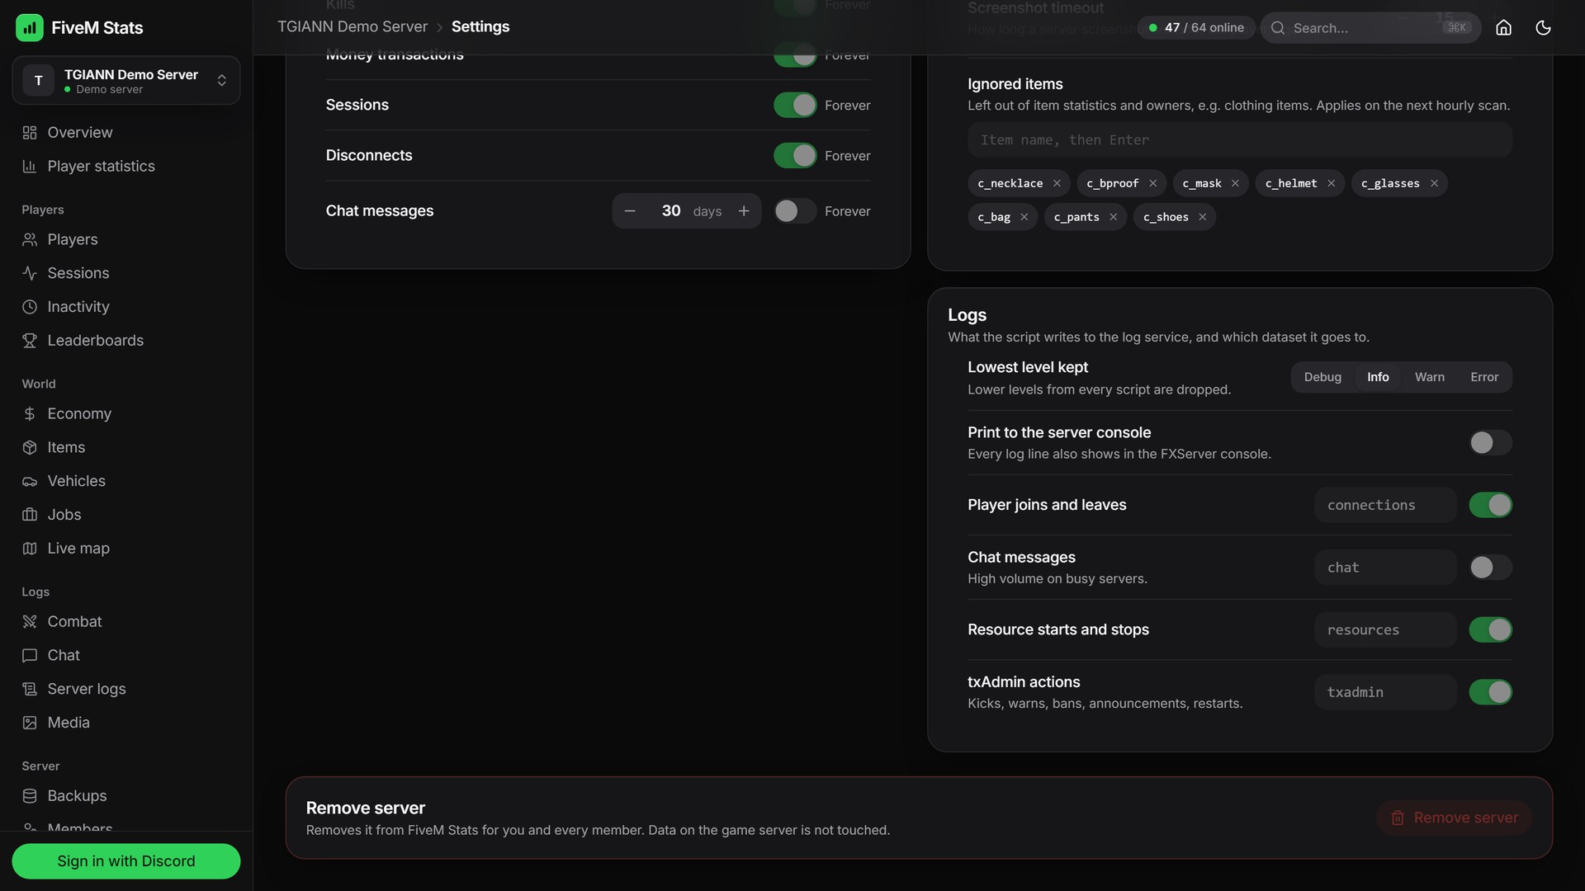Disable Player joins and leaves logging
This screenshot has width=1585, height=891.
point(1490,505)
